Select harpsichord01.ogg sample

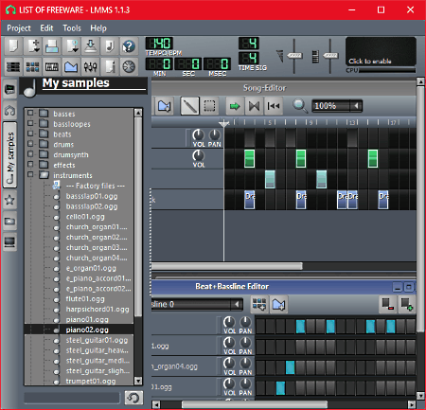[98, 310]
